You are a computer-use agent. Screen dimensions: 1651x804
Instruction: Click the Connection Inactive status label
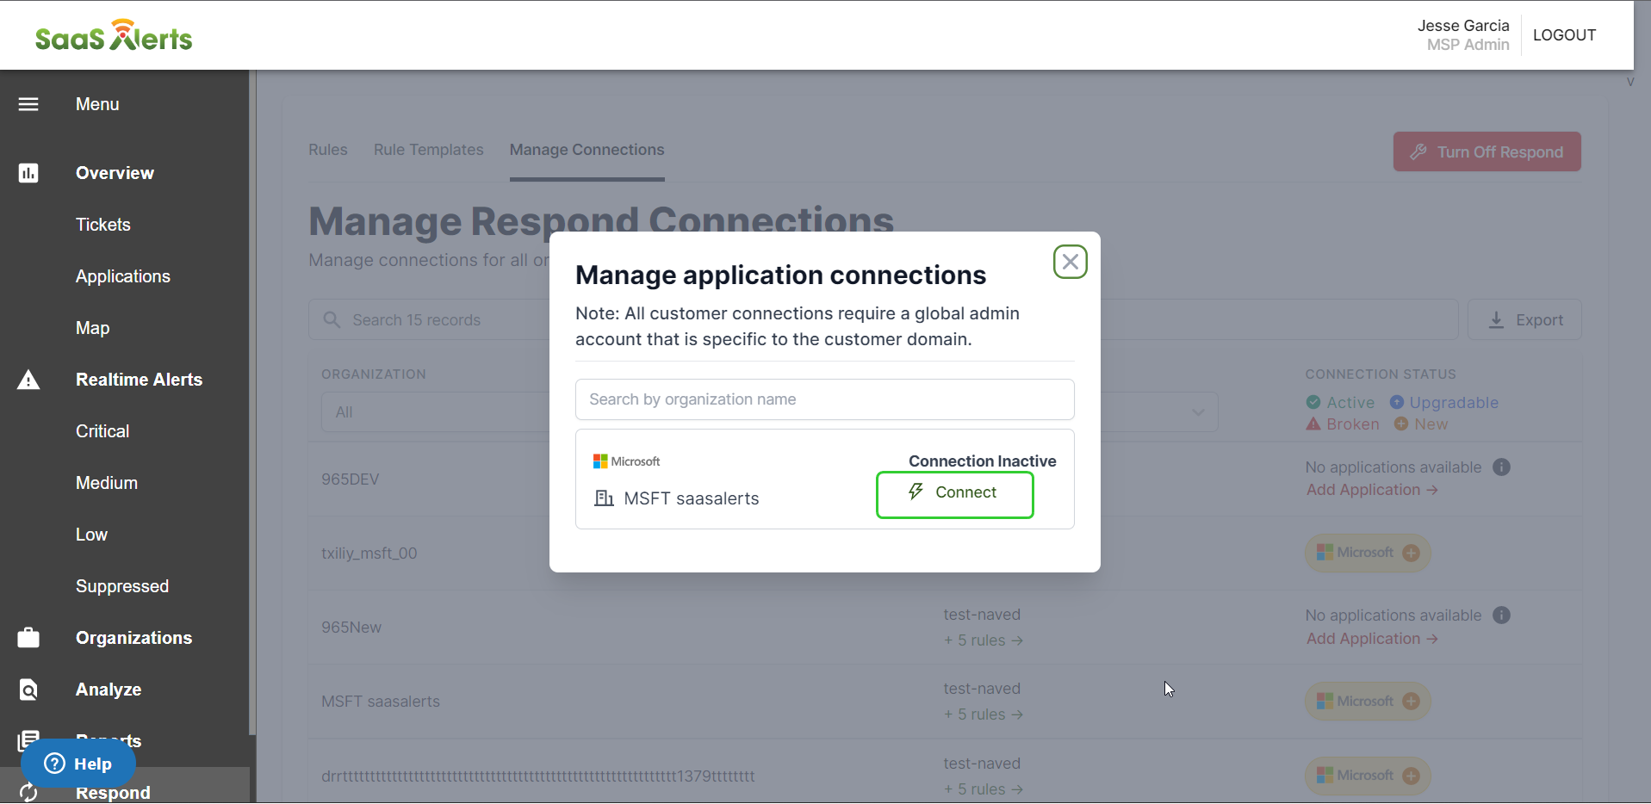click(982, 461)
